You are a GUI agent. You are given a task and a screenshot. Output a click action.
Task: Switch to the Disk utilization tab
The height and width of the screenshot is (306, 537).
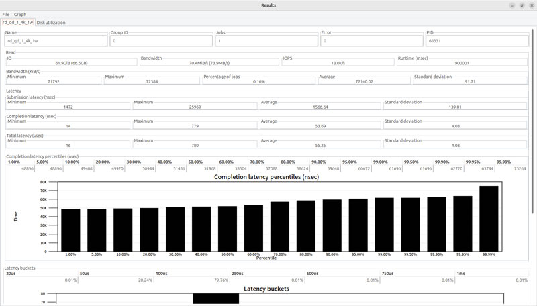tap(51, 23)
